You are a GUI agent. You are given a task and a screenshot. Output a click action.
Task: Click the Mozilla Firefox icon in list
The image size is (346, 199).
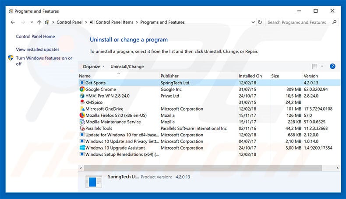(x=82, y=115)
